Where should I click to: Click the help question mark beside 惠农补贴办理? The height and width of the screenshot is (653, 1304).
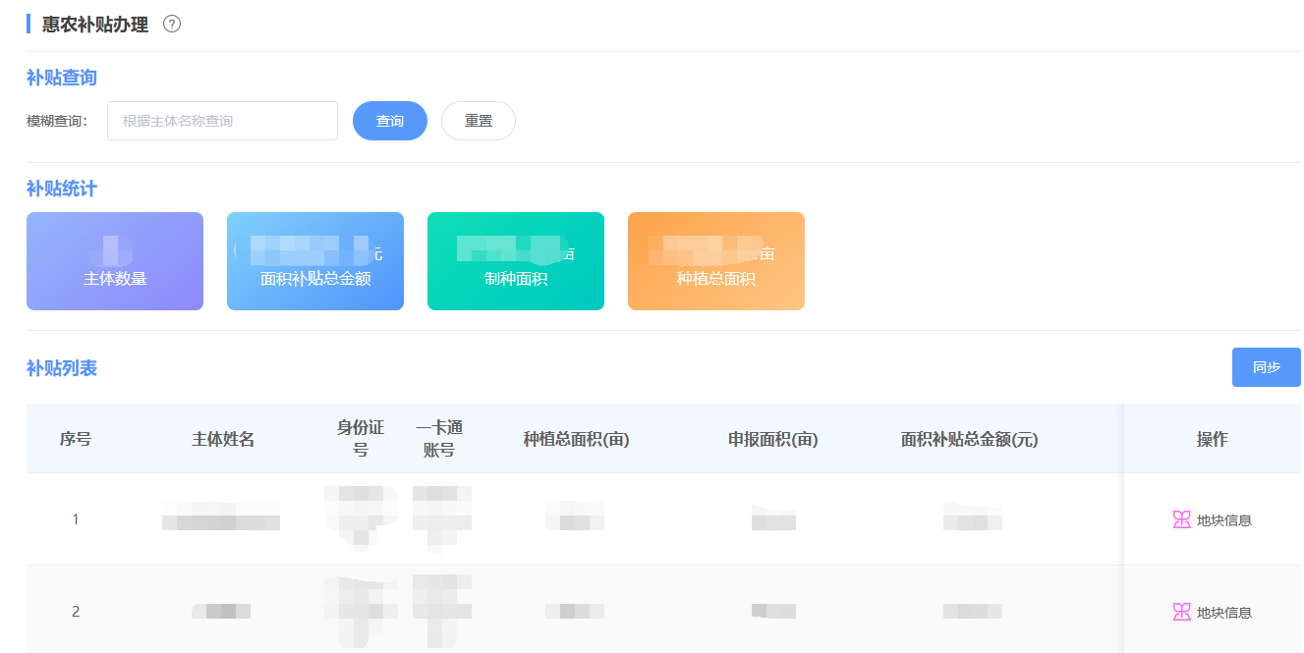click(x=172, y=25)
